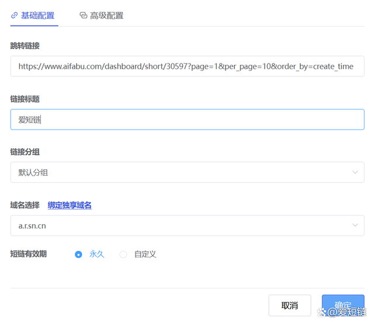Click the chain-link icon beside 基础配置
Screen dimensions: 374x325
[14, 16]
